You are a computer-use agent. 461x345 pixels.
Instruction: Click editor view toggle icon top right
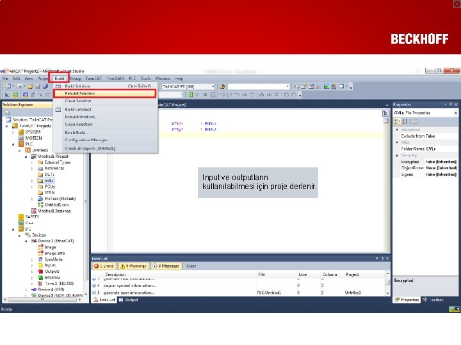pyautogui.click(x=385, y=113)
